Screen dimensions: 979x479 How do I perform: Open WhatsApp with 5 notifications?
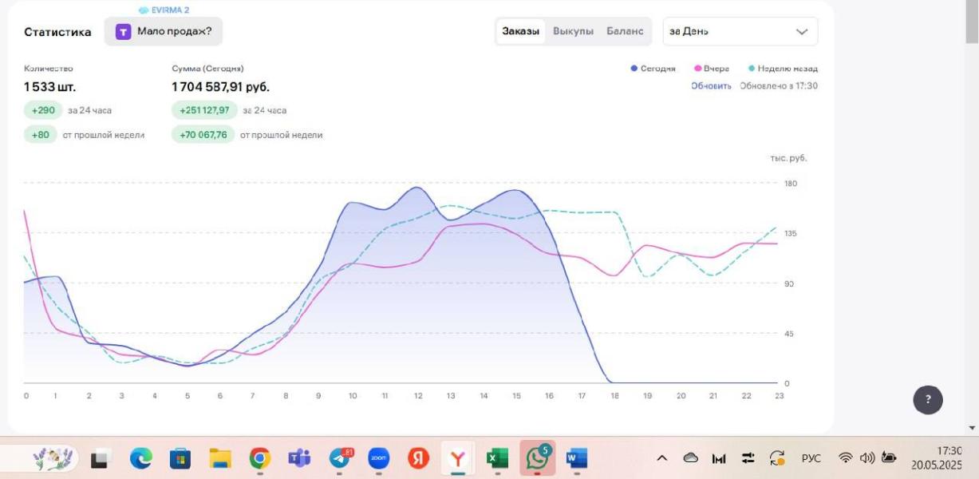pyautogui.click(x=537, y=458)
